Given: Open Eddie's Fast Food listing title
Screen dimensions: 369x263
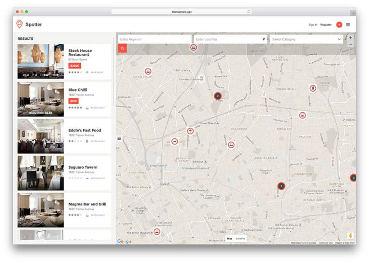Looking at the screenshot, I should tap(85, 130).
